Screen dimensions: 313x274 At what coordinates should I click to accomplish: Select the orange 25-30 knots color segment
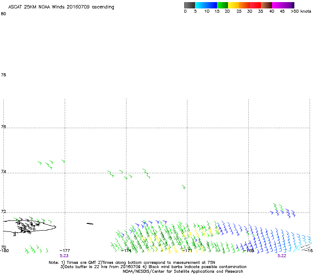(244, 5)
